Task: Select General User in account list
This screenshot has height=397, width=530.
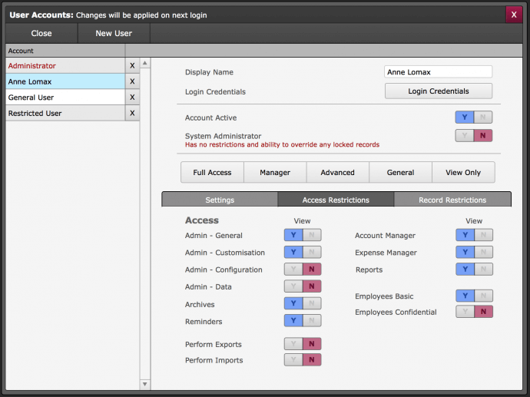Action: click(65, 98)
